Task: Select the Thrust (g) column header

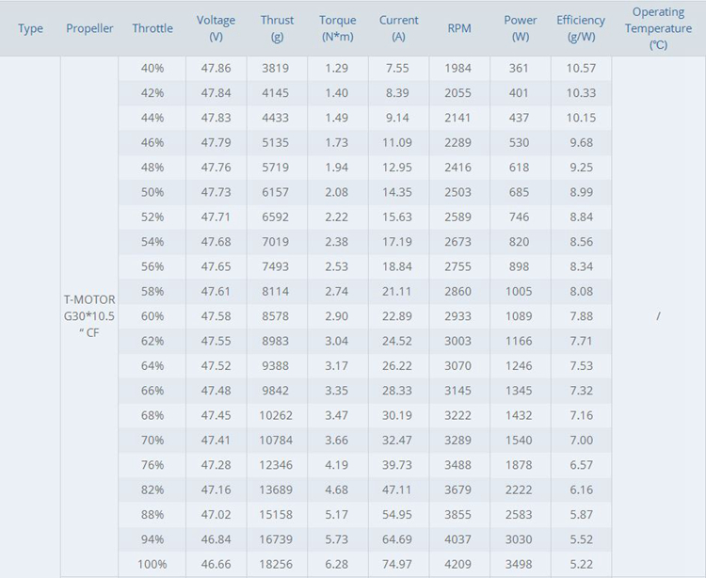Action: [277, 28]
